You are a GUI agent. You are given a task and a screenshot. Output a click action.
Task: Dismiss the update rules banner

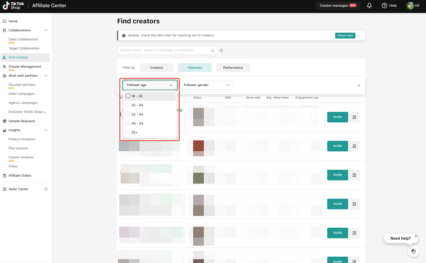coord(359,36)
